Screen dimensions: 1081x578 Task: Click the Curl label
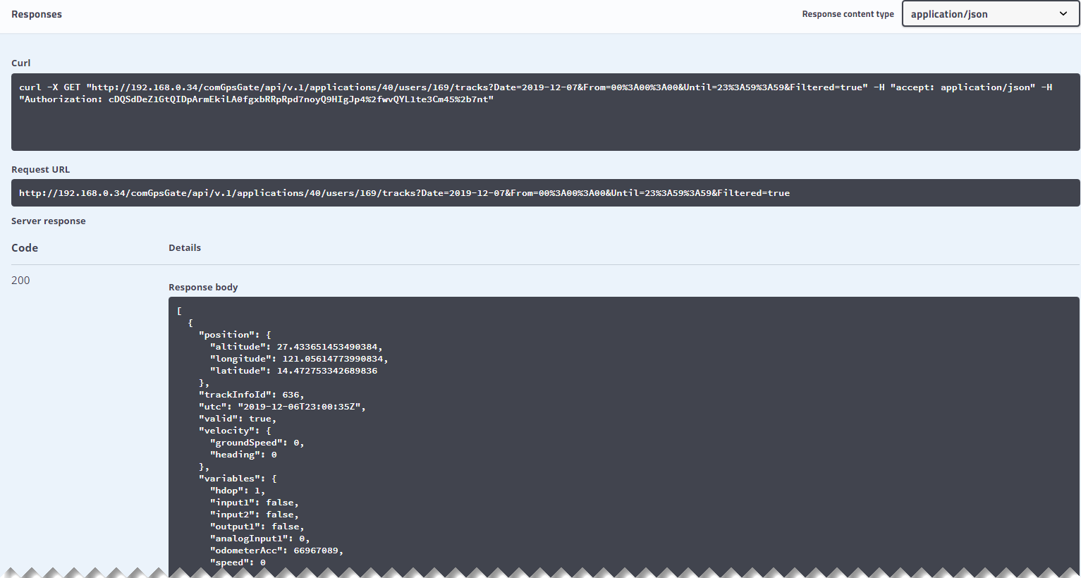21,63
